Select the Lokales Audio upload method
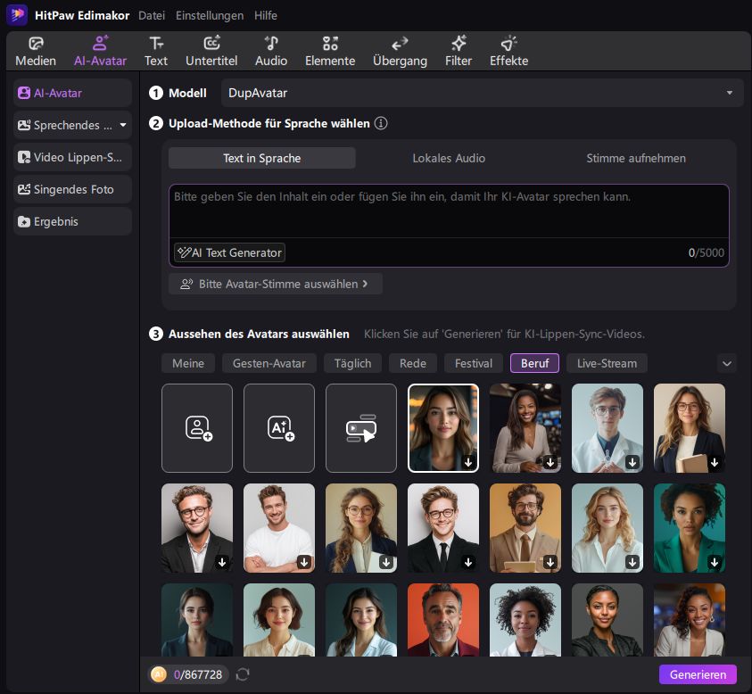This screenshot has width=752, height=694. pos(449,158)
